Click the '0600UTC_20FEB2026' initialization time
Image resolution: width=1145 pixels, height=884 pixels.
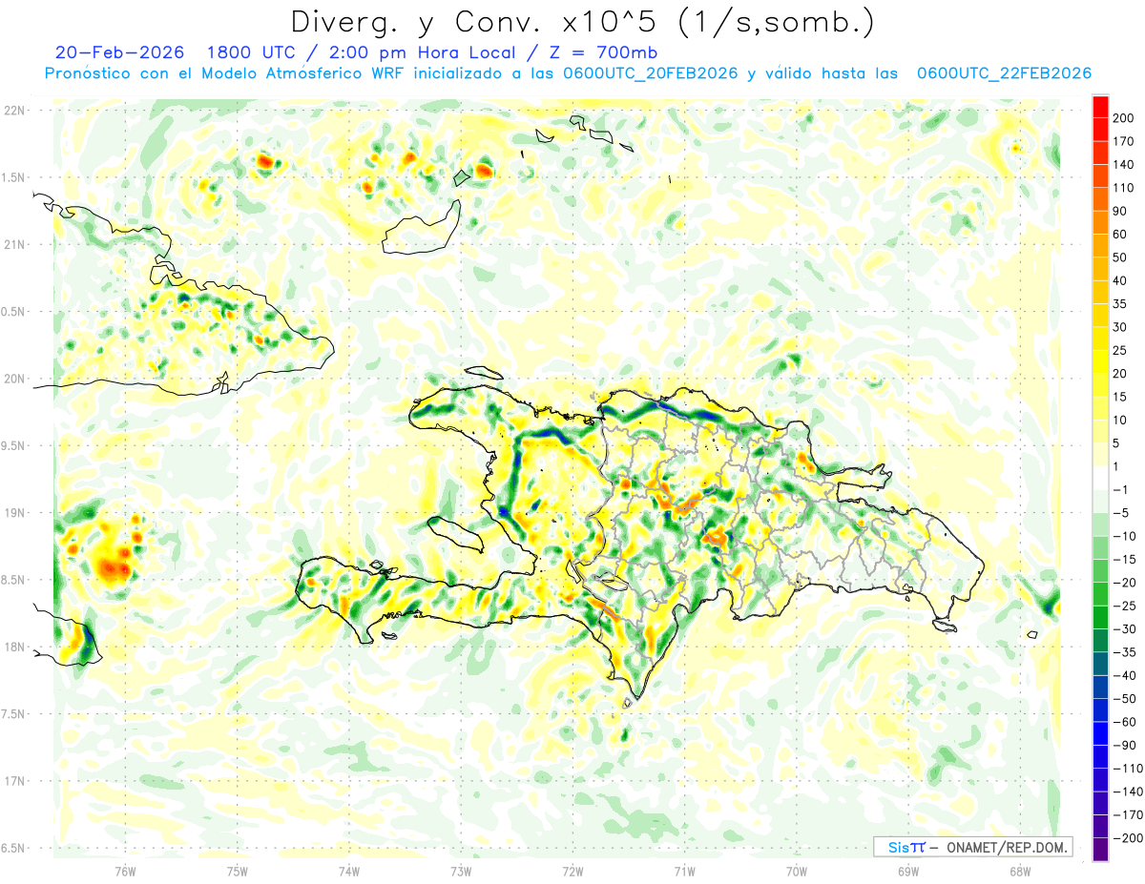[650, 73]
